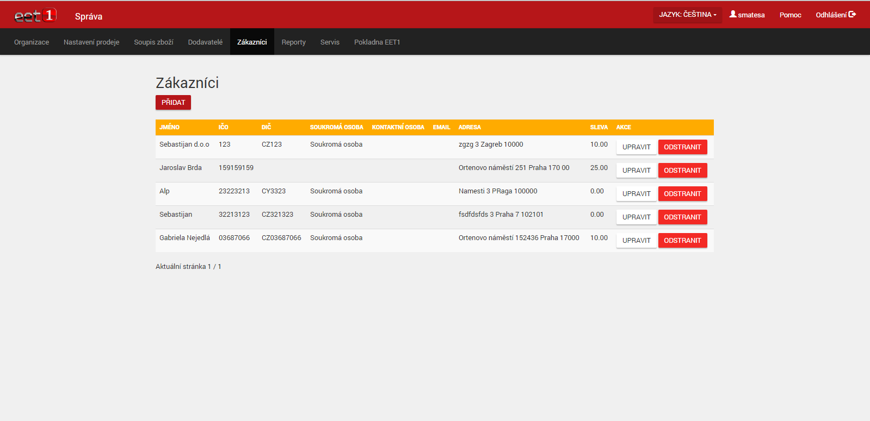The height and width of the screenshot is (421, 870).
Task: Click address Ortenovo náměstí 251 Praha 170 00
Action: click(514, 168)
